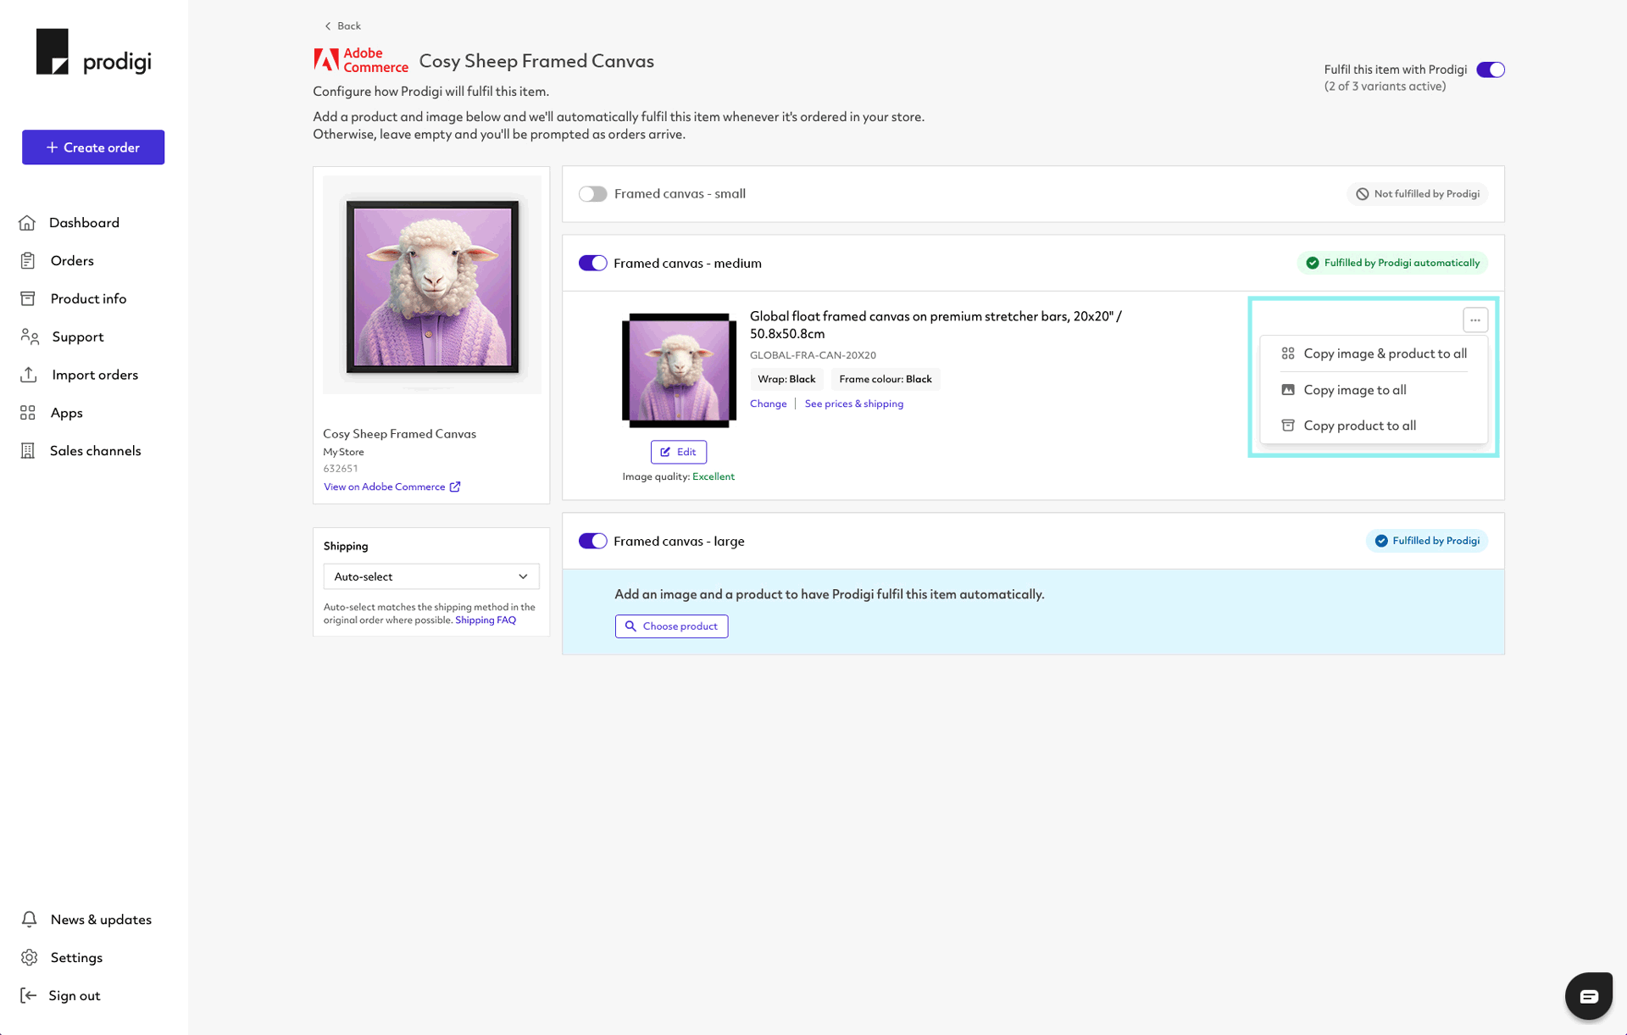Expand the 'Framed canvas - large' variant toggle

click(593, 541)
